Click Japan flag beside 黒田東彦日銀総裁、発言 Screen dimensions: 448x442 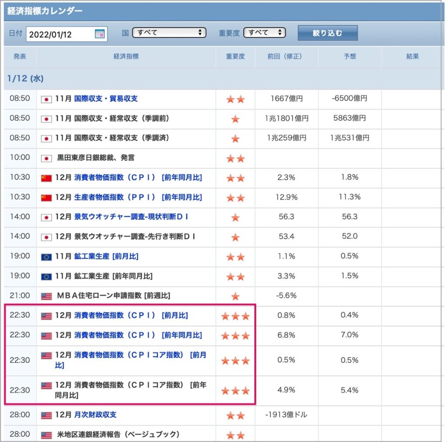click(46, 158)
